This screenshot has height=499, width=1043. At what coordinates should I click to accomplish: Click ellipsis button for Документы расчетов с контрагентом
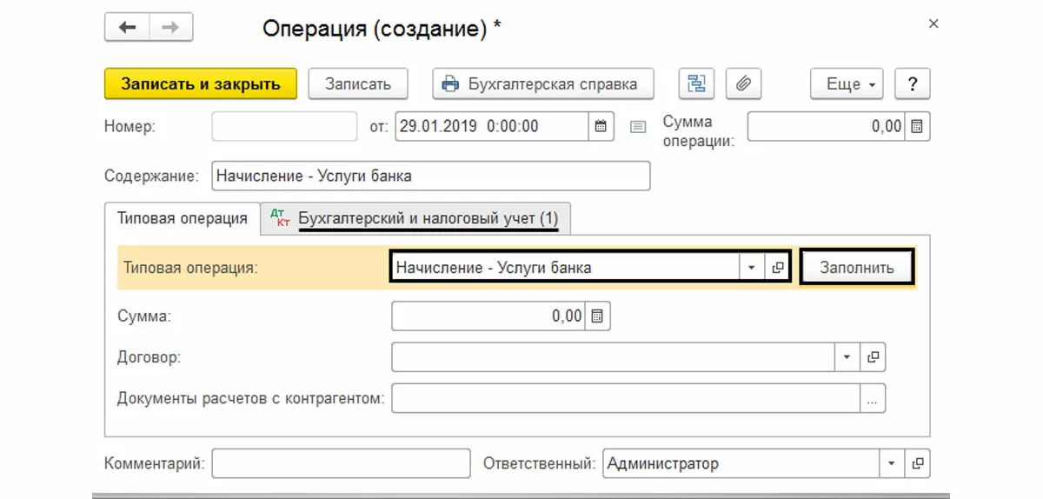point(874,398)
